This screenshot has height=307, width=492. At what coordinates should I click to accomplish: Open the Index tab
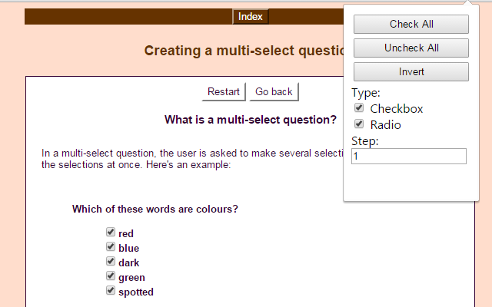(251, 17)
